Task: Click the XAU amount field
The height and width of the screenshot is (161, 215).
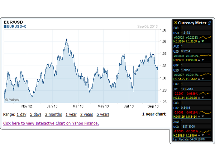Action: point(196,122)
